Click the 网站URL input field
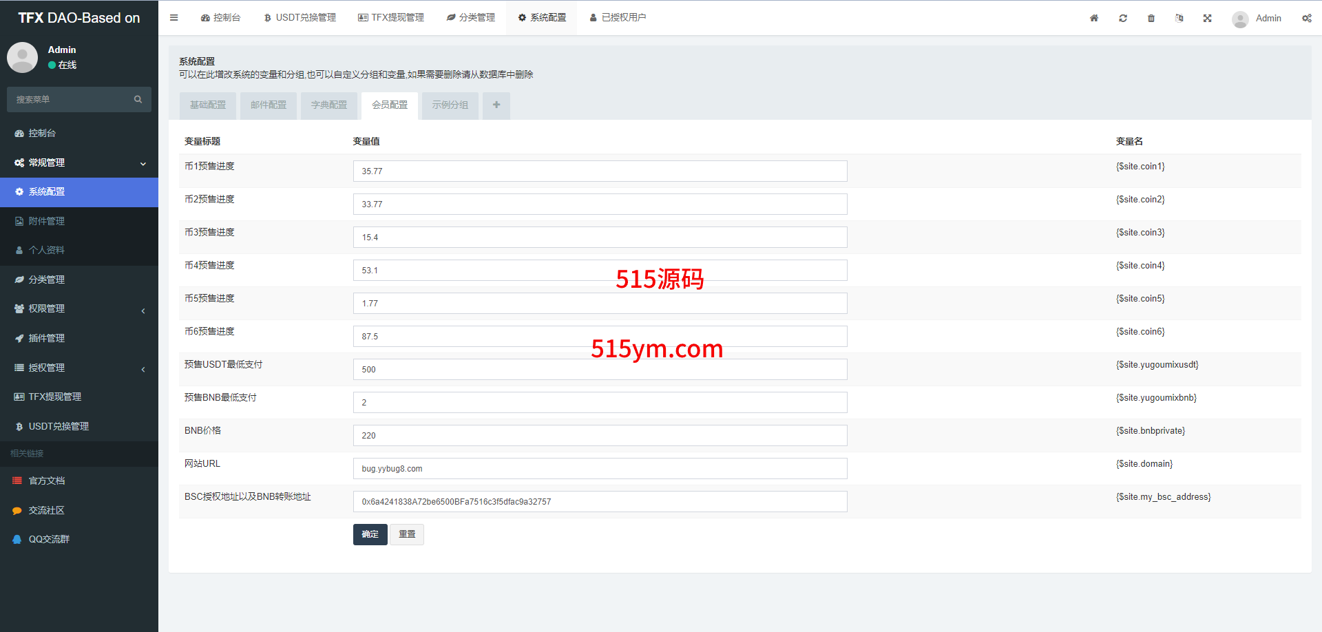Viewport: 1322px width, 632px height. click(600, 469)
